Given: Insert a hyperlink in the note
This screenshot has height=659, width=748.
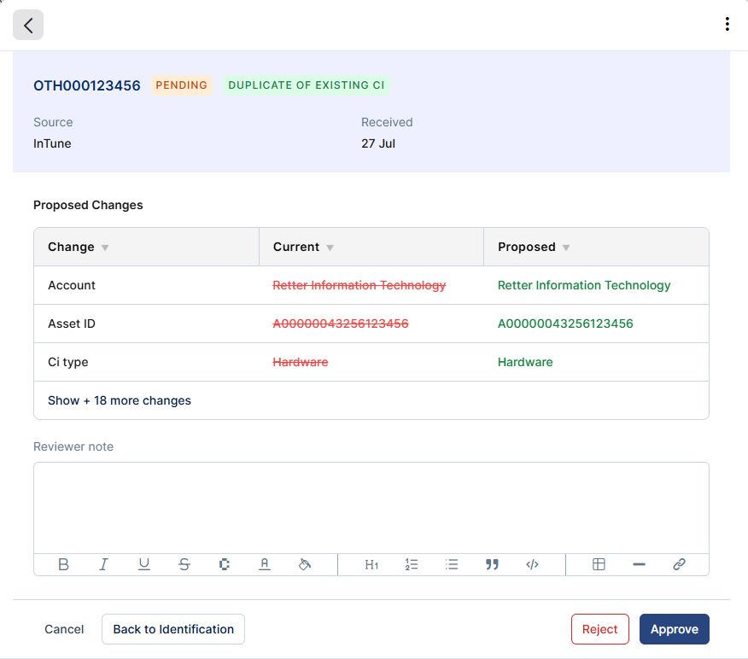Looking at the screenshot, I should pyautogui.click(x=680, y=564).
